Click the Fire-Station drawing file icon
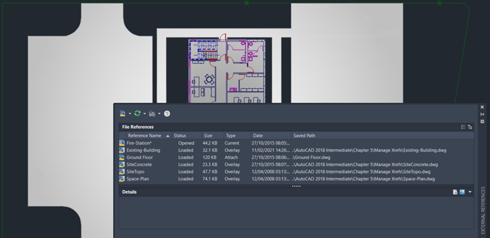 click(x=122, y=143)
